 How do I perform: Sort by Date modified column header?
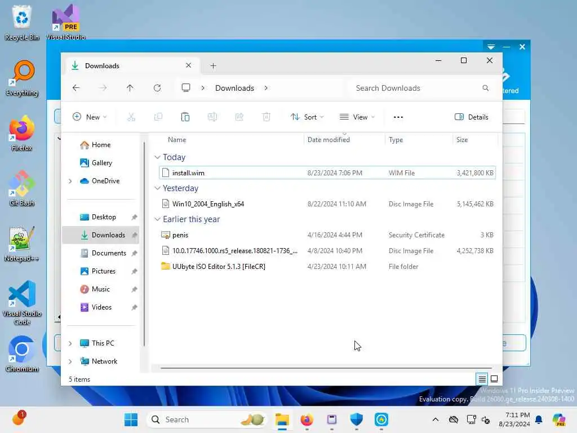329,140
